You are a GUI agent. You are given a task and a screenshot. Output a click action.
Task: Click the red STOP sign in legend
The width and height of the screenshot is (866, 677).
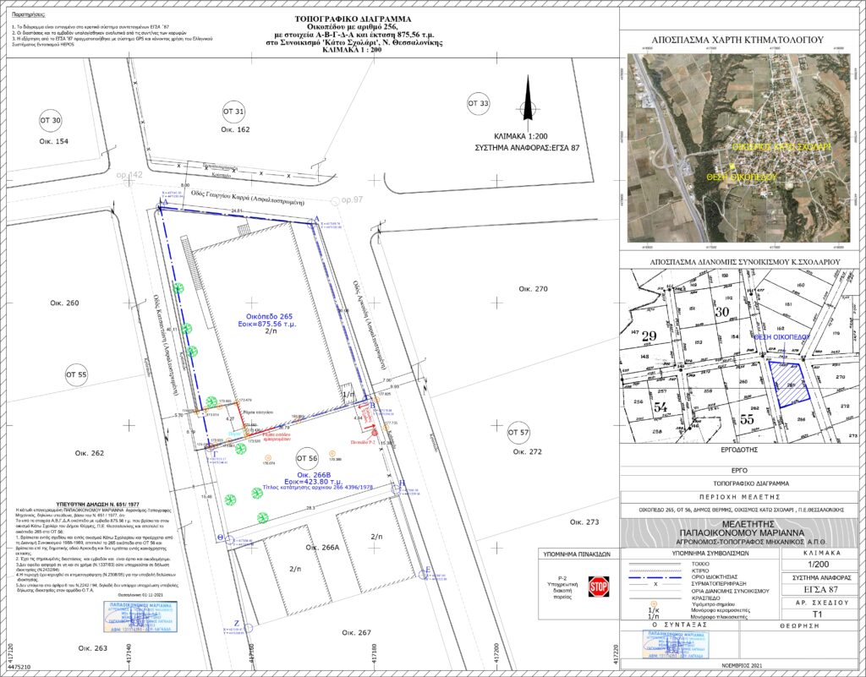click(599, 586)
